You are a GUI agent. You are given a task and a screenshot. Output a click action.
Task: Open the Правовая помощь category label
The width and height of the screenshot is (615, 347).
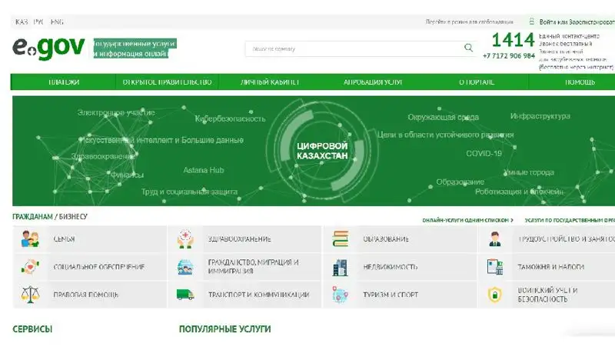click(x=85, y=295)
